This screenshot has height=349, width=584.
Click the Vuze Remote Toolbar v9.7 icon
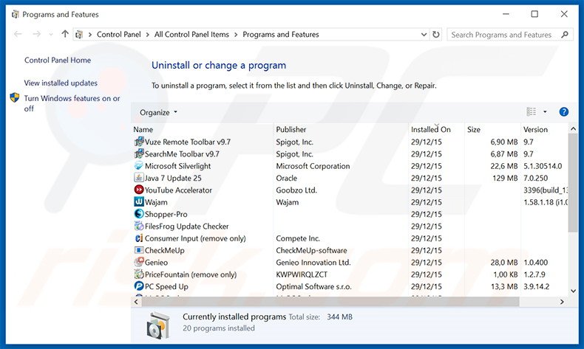(x=139, y=142)
